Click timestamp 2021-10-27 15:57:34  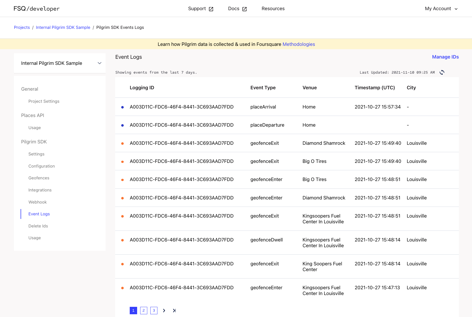(378, 107)
